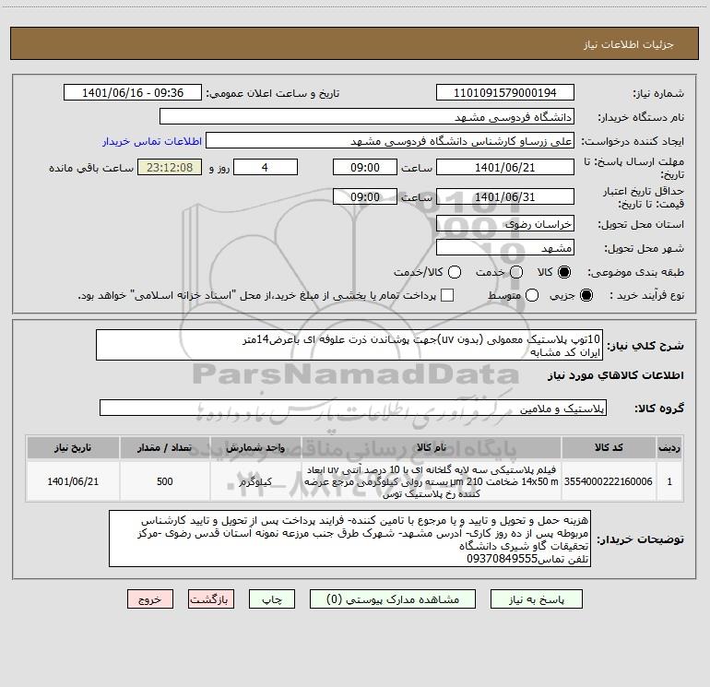Click price validity date 1401/06/31 field
Viewport: 710px width, 687px height.
click(x=505, y=196)
